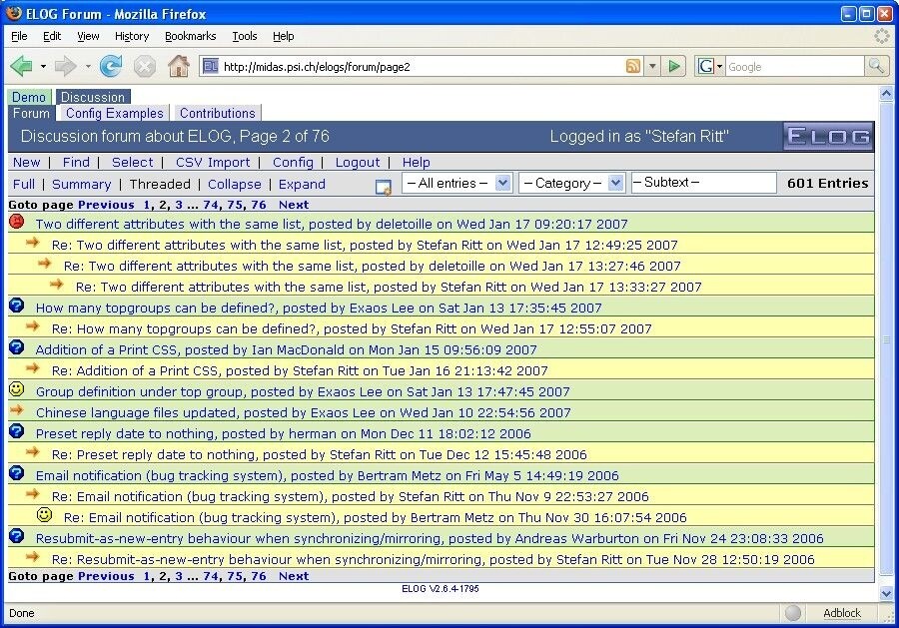Open the search engine selector dropdown
Image resolution: width=899 pixels, height=628 pixels.
coord(708,67)
